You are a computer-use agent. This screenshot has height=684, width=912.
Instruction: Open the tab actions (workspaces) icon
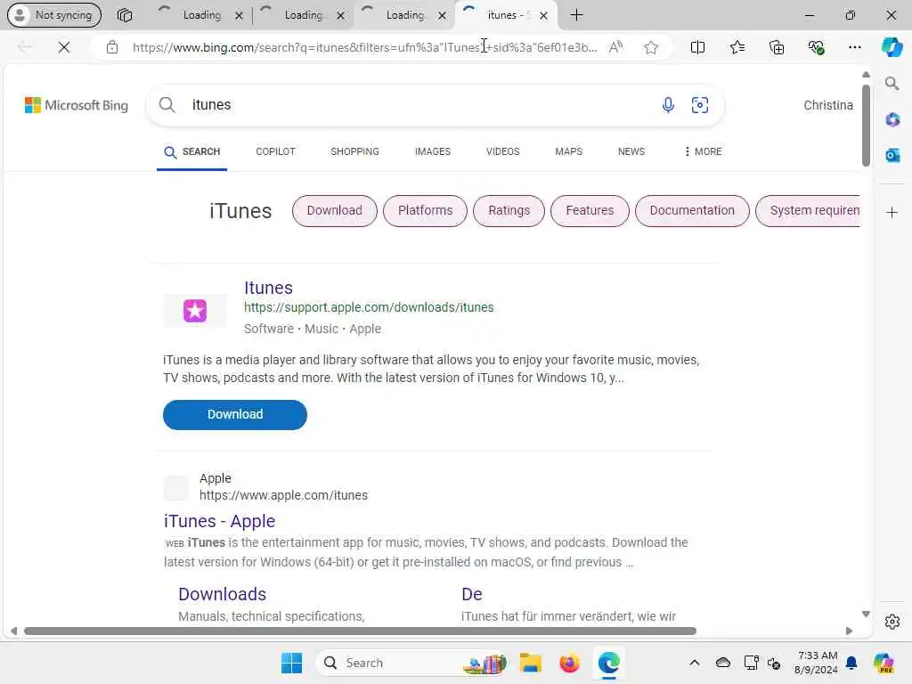(125, 15)
